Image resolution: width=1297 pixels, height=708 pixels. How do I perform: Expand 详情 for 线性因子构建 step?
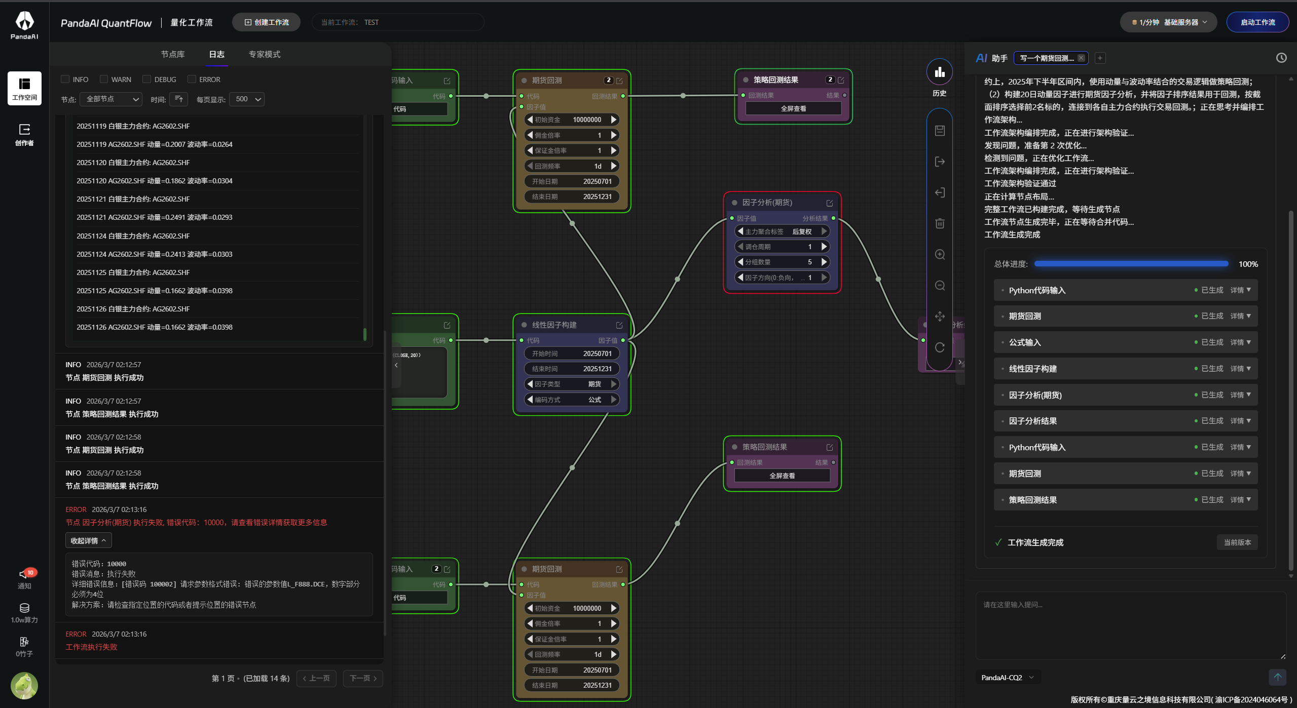(1240, 369)
